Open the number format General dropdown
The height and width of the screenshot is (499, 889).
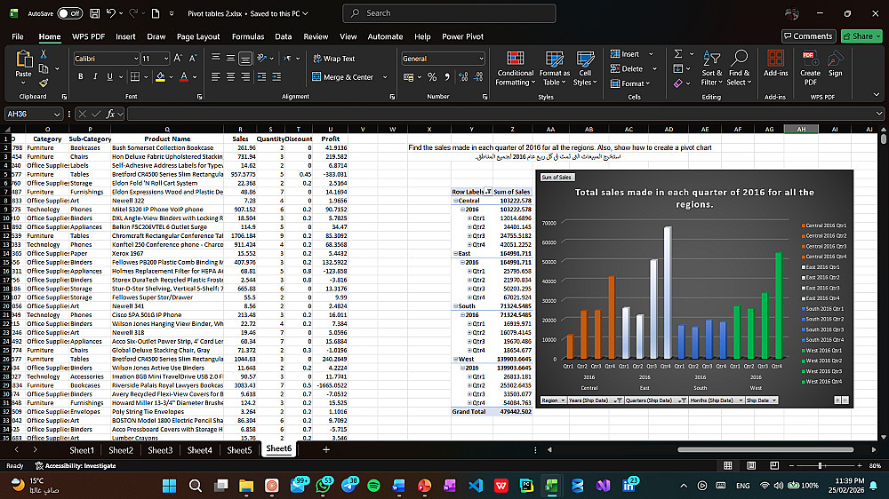click(481, 59)
